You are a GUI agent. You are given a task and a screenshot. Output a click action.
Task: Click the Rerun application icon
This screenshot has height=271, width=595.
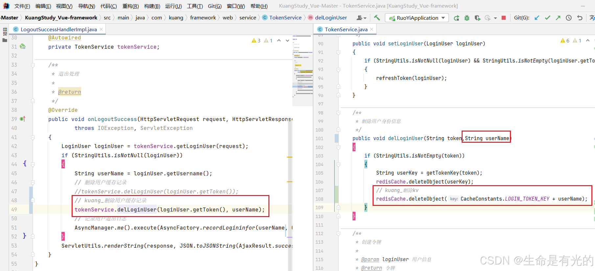(456, 18)
